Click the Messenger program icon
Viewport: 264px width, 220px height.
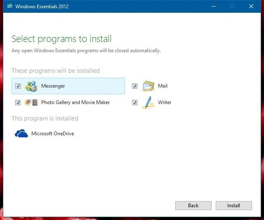pos(31,86)
